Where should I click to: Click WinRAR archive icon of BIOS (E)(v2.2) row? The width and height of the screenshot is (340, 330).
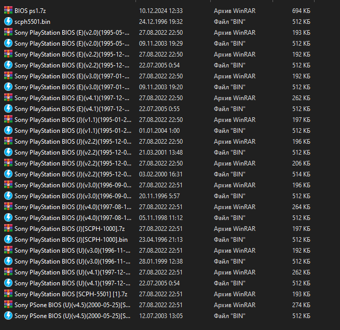click(x=8, y=54)
